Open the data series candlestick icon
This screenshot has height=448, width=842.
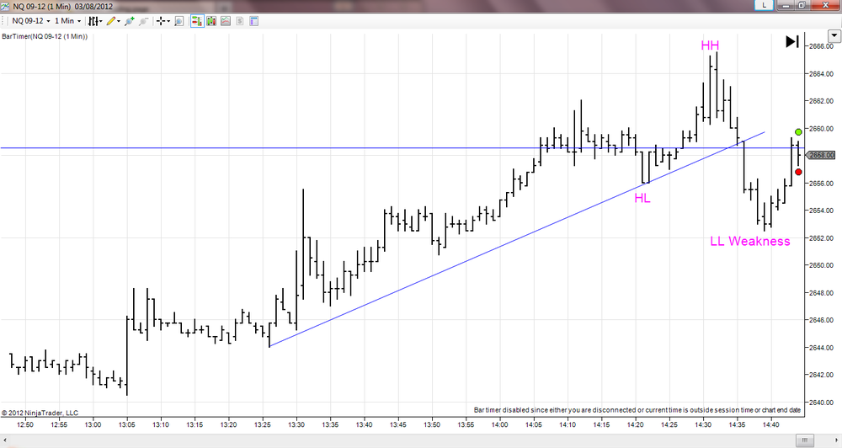point(211,21)
